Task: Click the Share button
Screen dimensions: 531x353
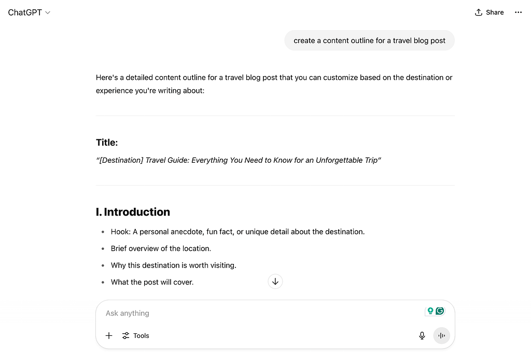Action: 489,12
